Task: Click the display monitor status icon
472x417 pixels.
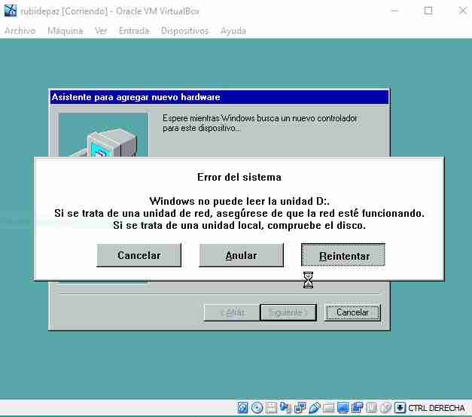Action: 343,408
